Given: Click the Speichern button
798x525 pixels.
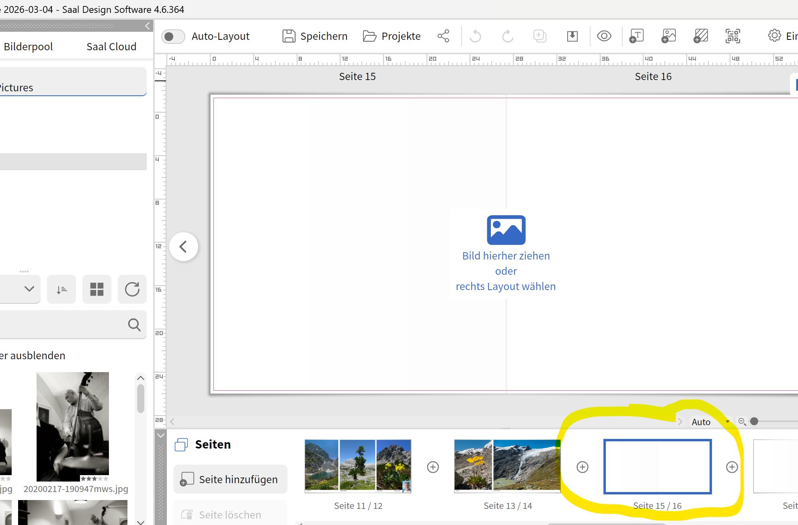Looking at the screenshot, I should pos(315,36).
